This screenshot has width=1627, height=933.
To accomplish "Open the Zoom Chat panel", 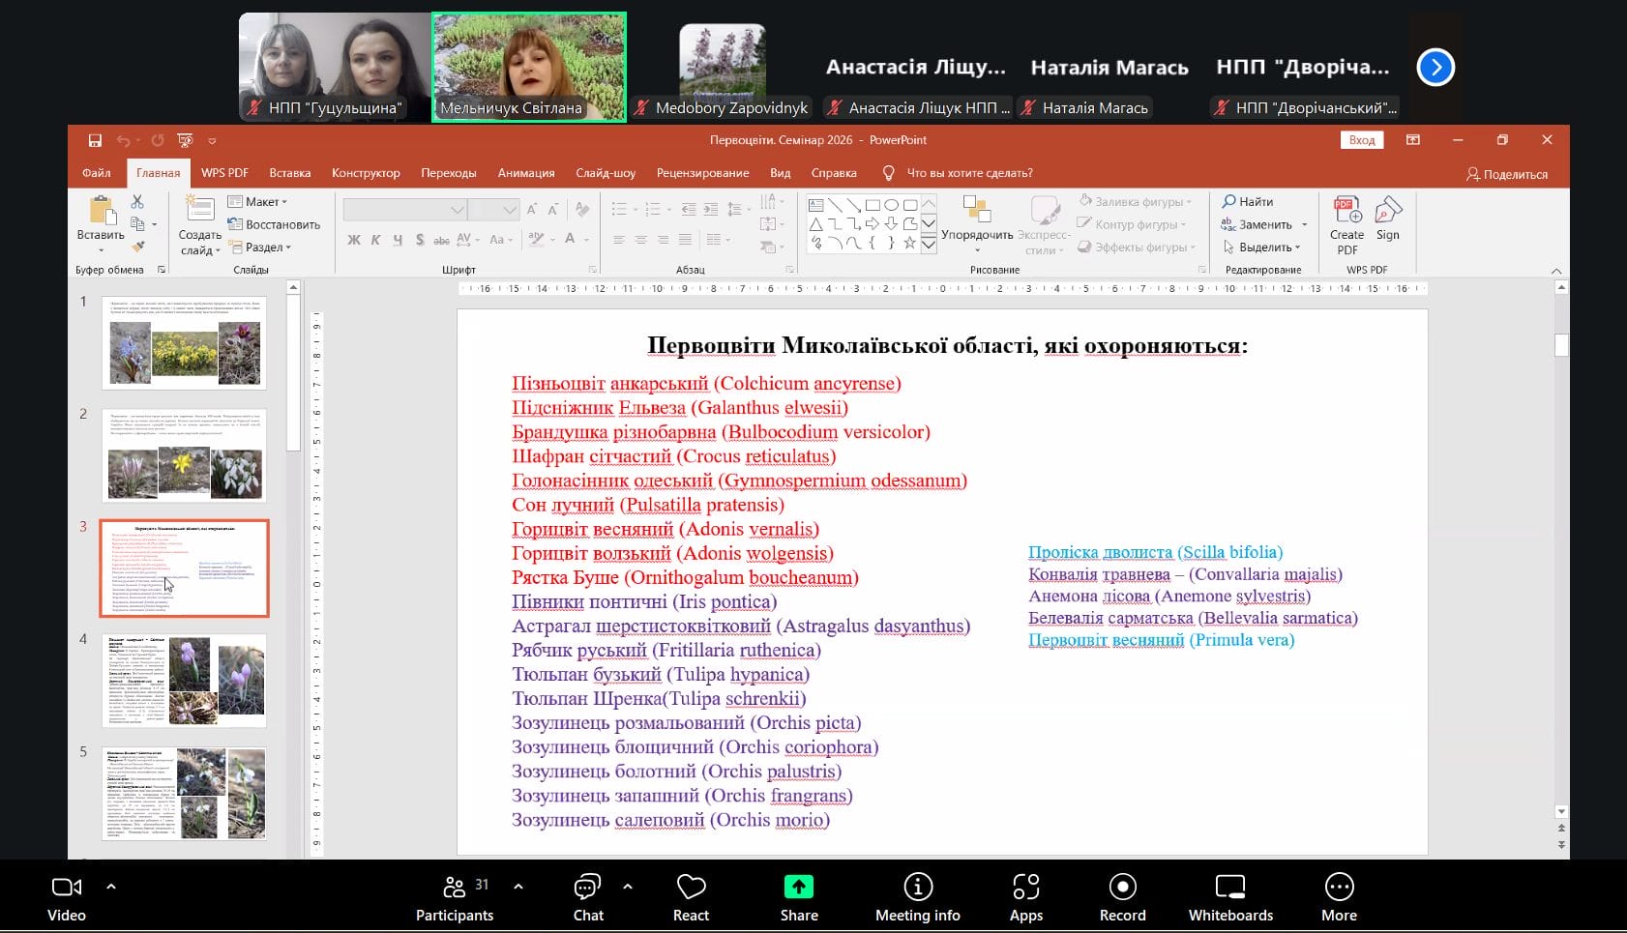I will click(x=587, y=897).
